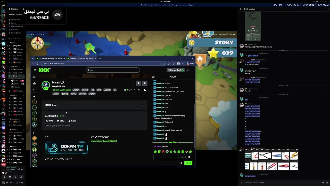Open the Resident Evil Requiem category link

tap(61, 90)
